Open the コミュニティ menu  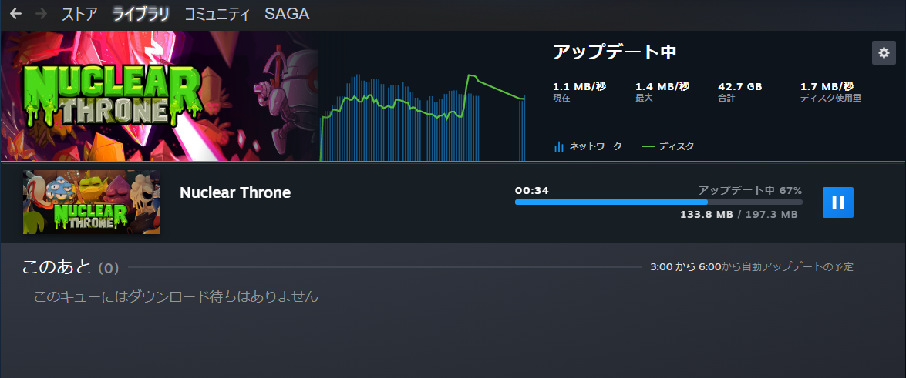click(217, 14)
